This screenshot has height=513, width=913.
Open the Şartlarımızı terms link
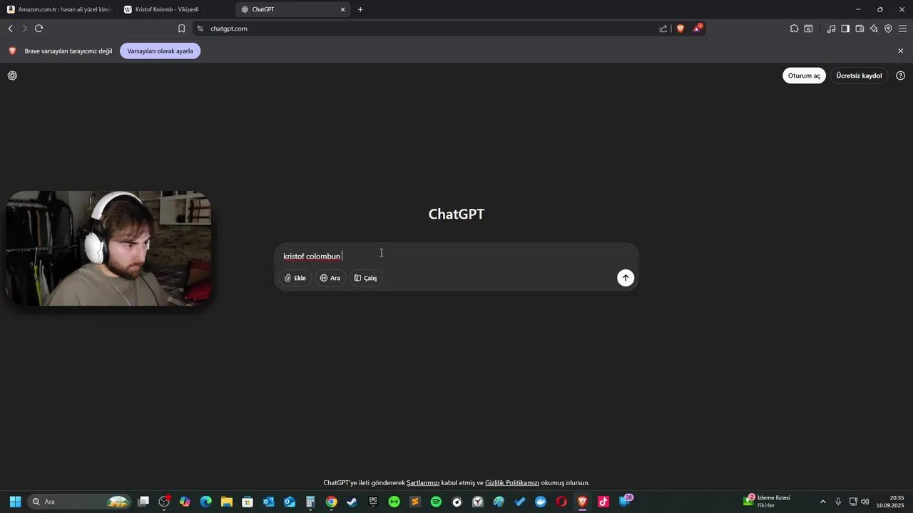tap(423, 482)
